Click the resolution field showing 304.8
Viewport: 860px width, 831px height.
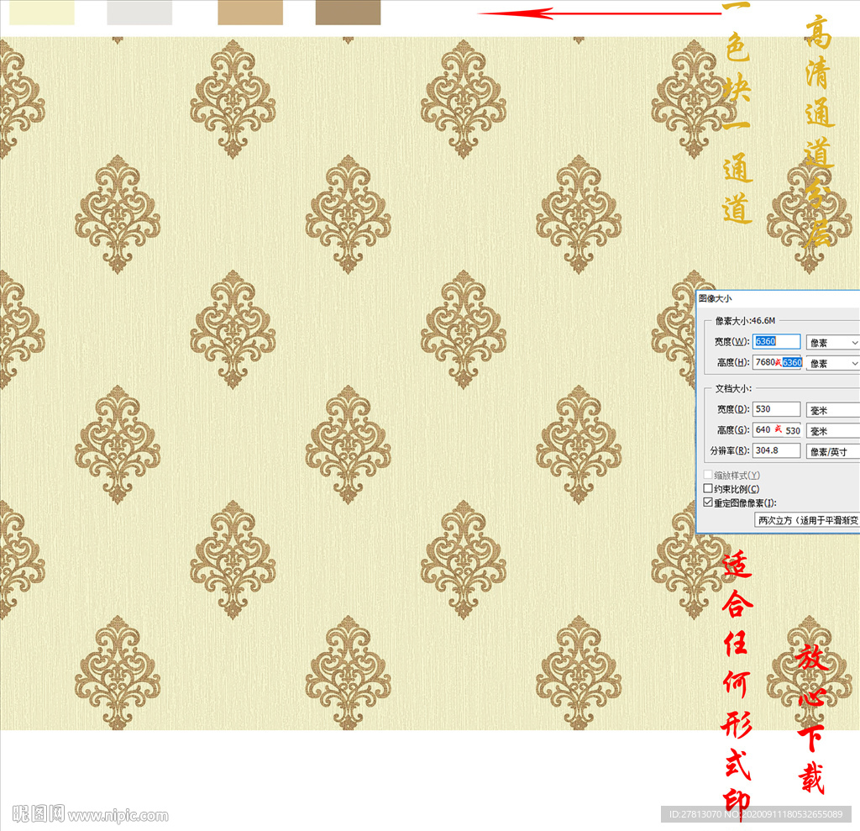[x=776, y=450]
